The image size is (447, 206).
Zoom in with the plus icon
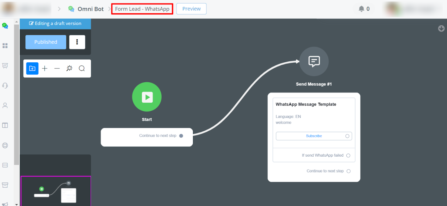[45, 68]
